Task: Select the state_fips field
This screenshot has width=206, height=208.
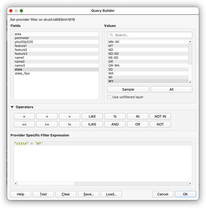Action: click(x=22, y=74)
